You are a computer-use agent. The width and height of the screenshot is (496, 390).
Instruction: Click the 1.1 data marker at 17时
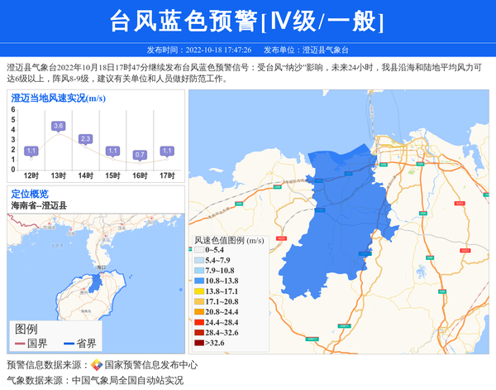pos(167,151)
